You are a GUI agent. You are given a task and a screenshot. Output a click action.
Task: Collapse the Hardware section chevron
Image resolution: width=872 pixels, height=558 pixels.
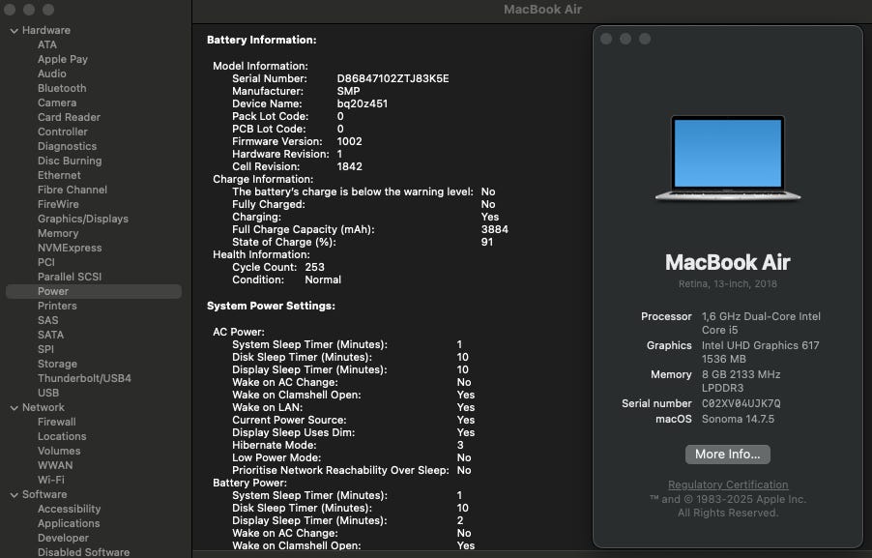tap(14, 31)
